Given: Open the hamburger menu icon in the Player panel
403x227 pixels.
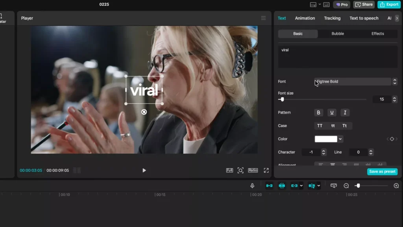Looking at the screenshot, I should [x=263, y=18].
